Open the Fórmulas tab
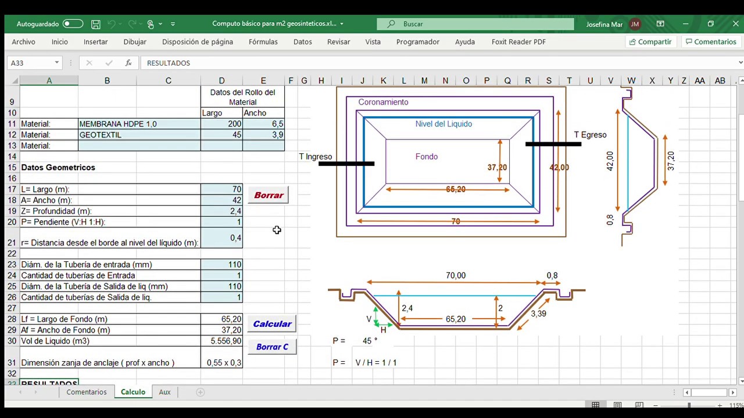Image resolution: width=744 pixels, height=418 pixels. pos(263,42)
